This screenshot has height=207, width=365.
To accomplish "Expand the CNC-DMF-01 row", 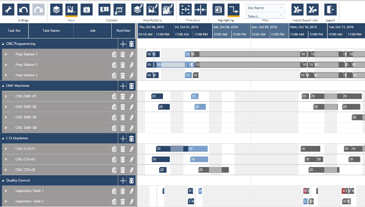I will tap(6, 96).
